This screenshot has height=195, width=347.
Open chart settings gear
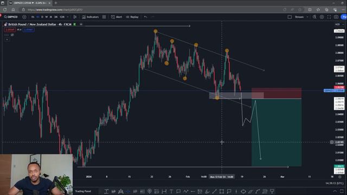(x=322, y=17)
